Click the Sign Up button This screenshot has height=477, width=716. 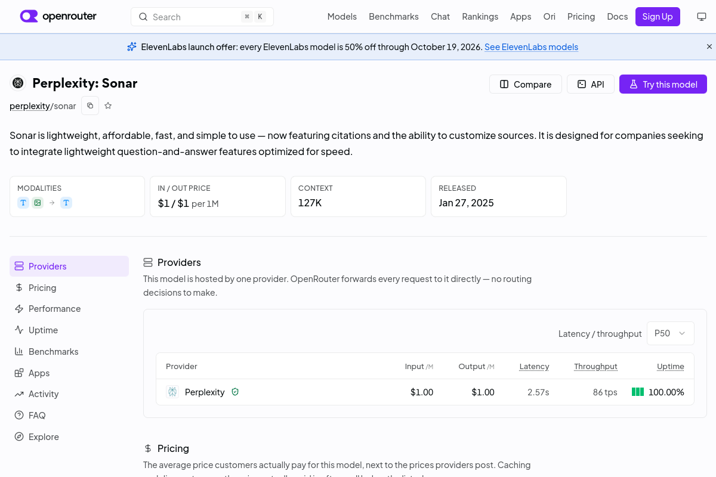point(658,17)
